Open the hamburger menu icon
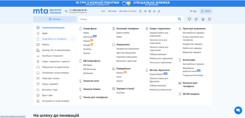Image resolution: width=245 pixels, height=118 pixels. coord(210,19)
